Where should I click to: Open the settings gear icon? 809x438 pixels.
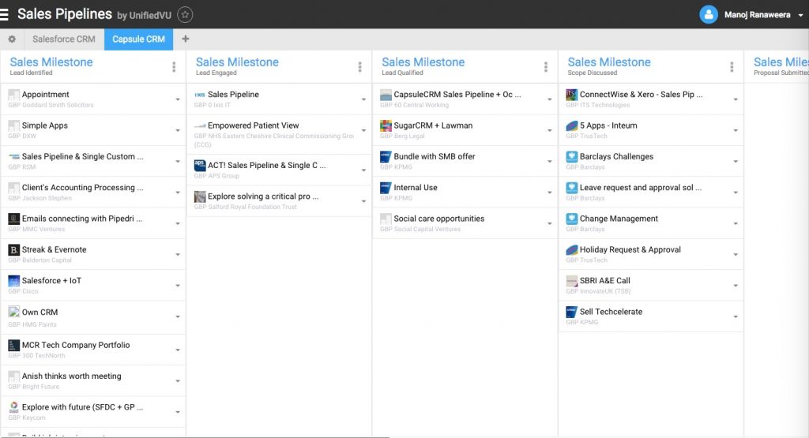point(12,39)
